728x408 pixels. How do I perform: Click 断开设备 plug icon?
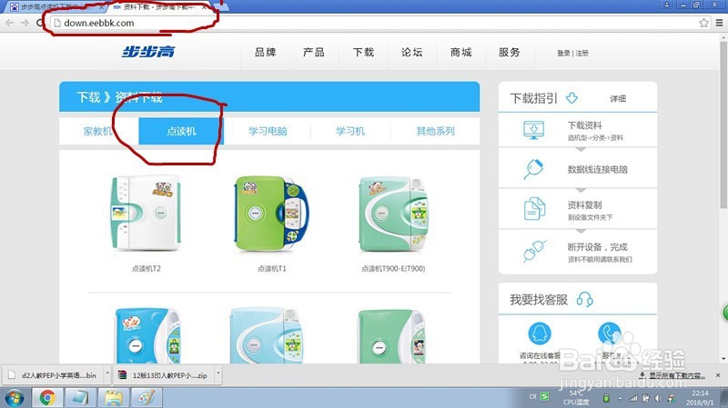[x=535, y=251]
